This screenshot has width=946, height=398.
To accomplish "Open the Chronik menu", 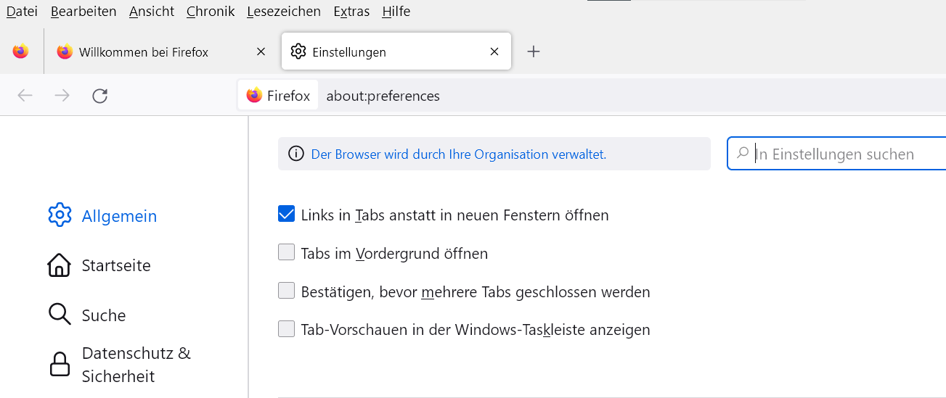I will [x=211, y=11].
